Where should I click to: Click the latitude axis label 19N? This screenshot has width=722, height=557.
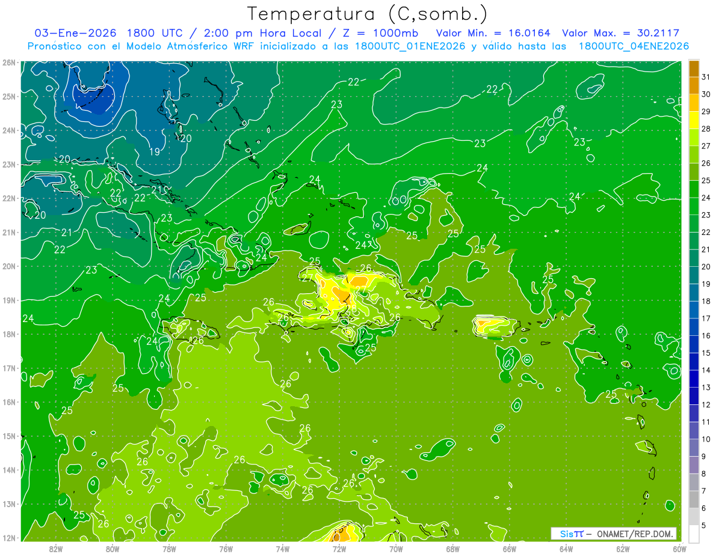8,300
